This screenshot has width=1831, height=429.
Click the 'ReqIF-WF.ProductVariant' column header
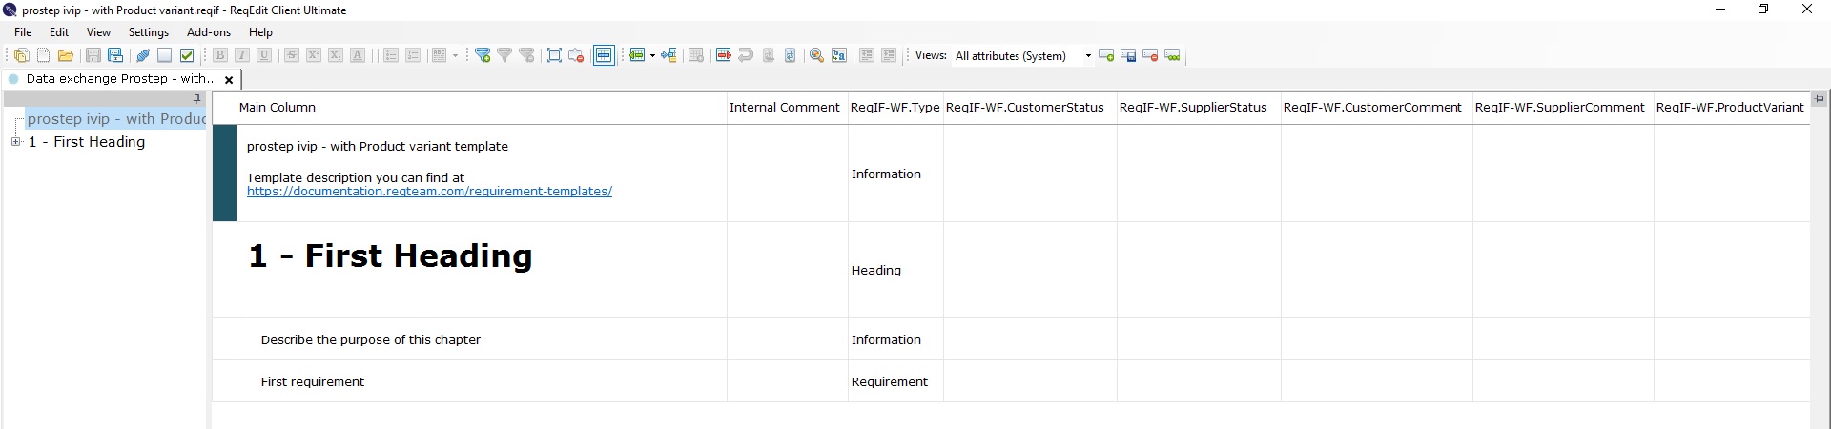click(1731, 108)
